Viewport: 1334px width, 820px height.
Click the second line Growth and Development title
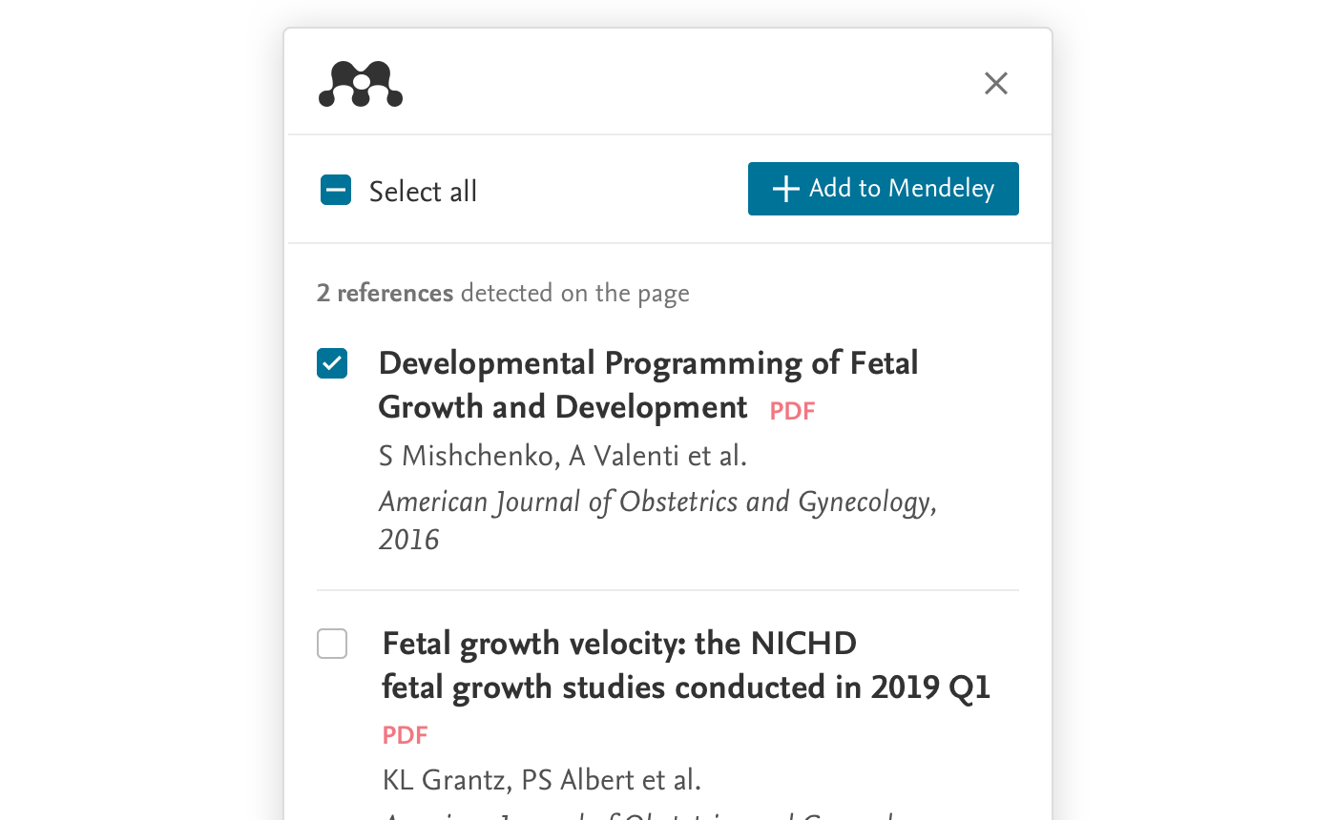(x=562, y=407)
